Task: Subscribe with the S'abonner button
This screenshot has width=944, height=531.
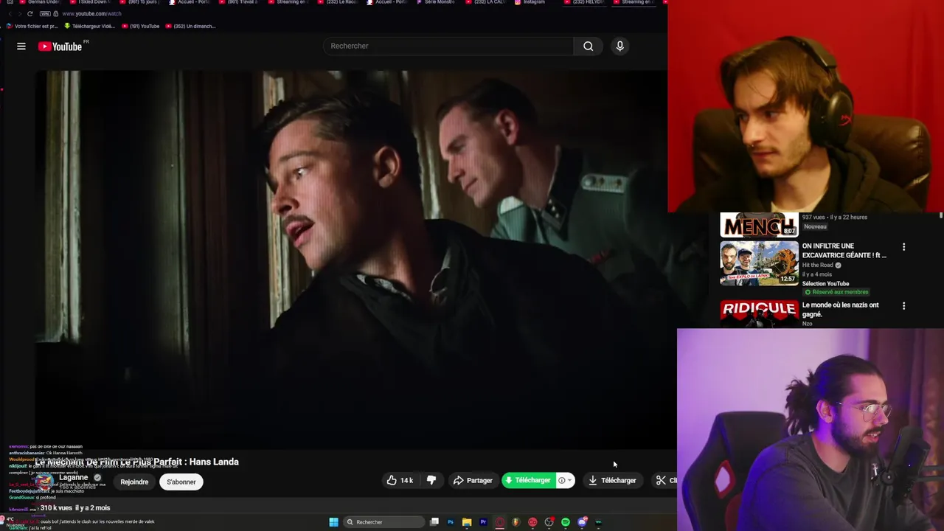Action: (x=181, y=482)
